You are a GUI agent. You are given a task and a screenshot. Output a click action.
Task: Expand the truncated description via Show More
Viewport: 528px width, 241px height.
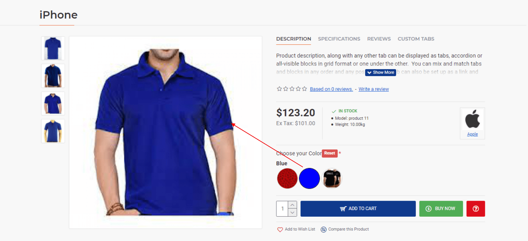click(381, 73)
